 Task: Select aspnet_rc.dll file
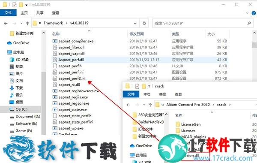(x=69, y=85)
